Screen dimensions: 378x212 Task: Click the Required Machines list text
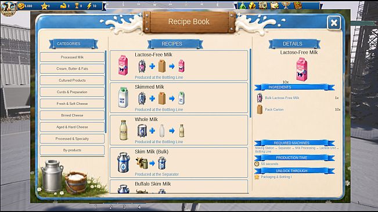(x=297, y=150)
